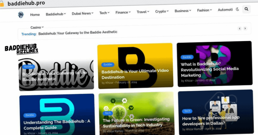Click Tech tag on Dallas app developers card

pos(187,111)
